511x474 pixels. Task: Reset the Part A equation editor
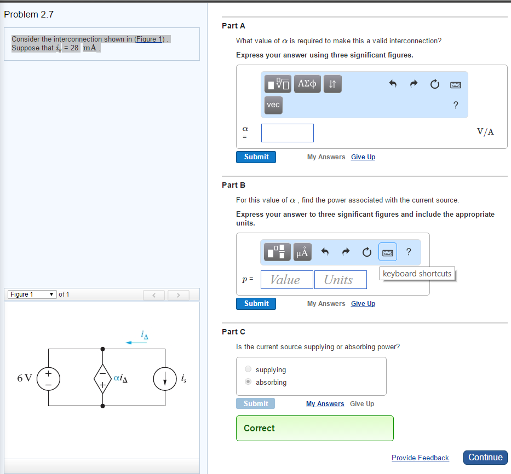click(435, 84)
